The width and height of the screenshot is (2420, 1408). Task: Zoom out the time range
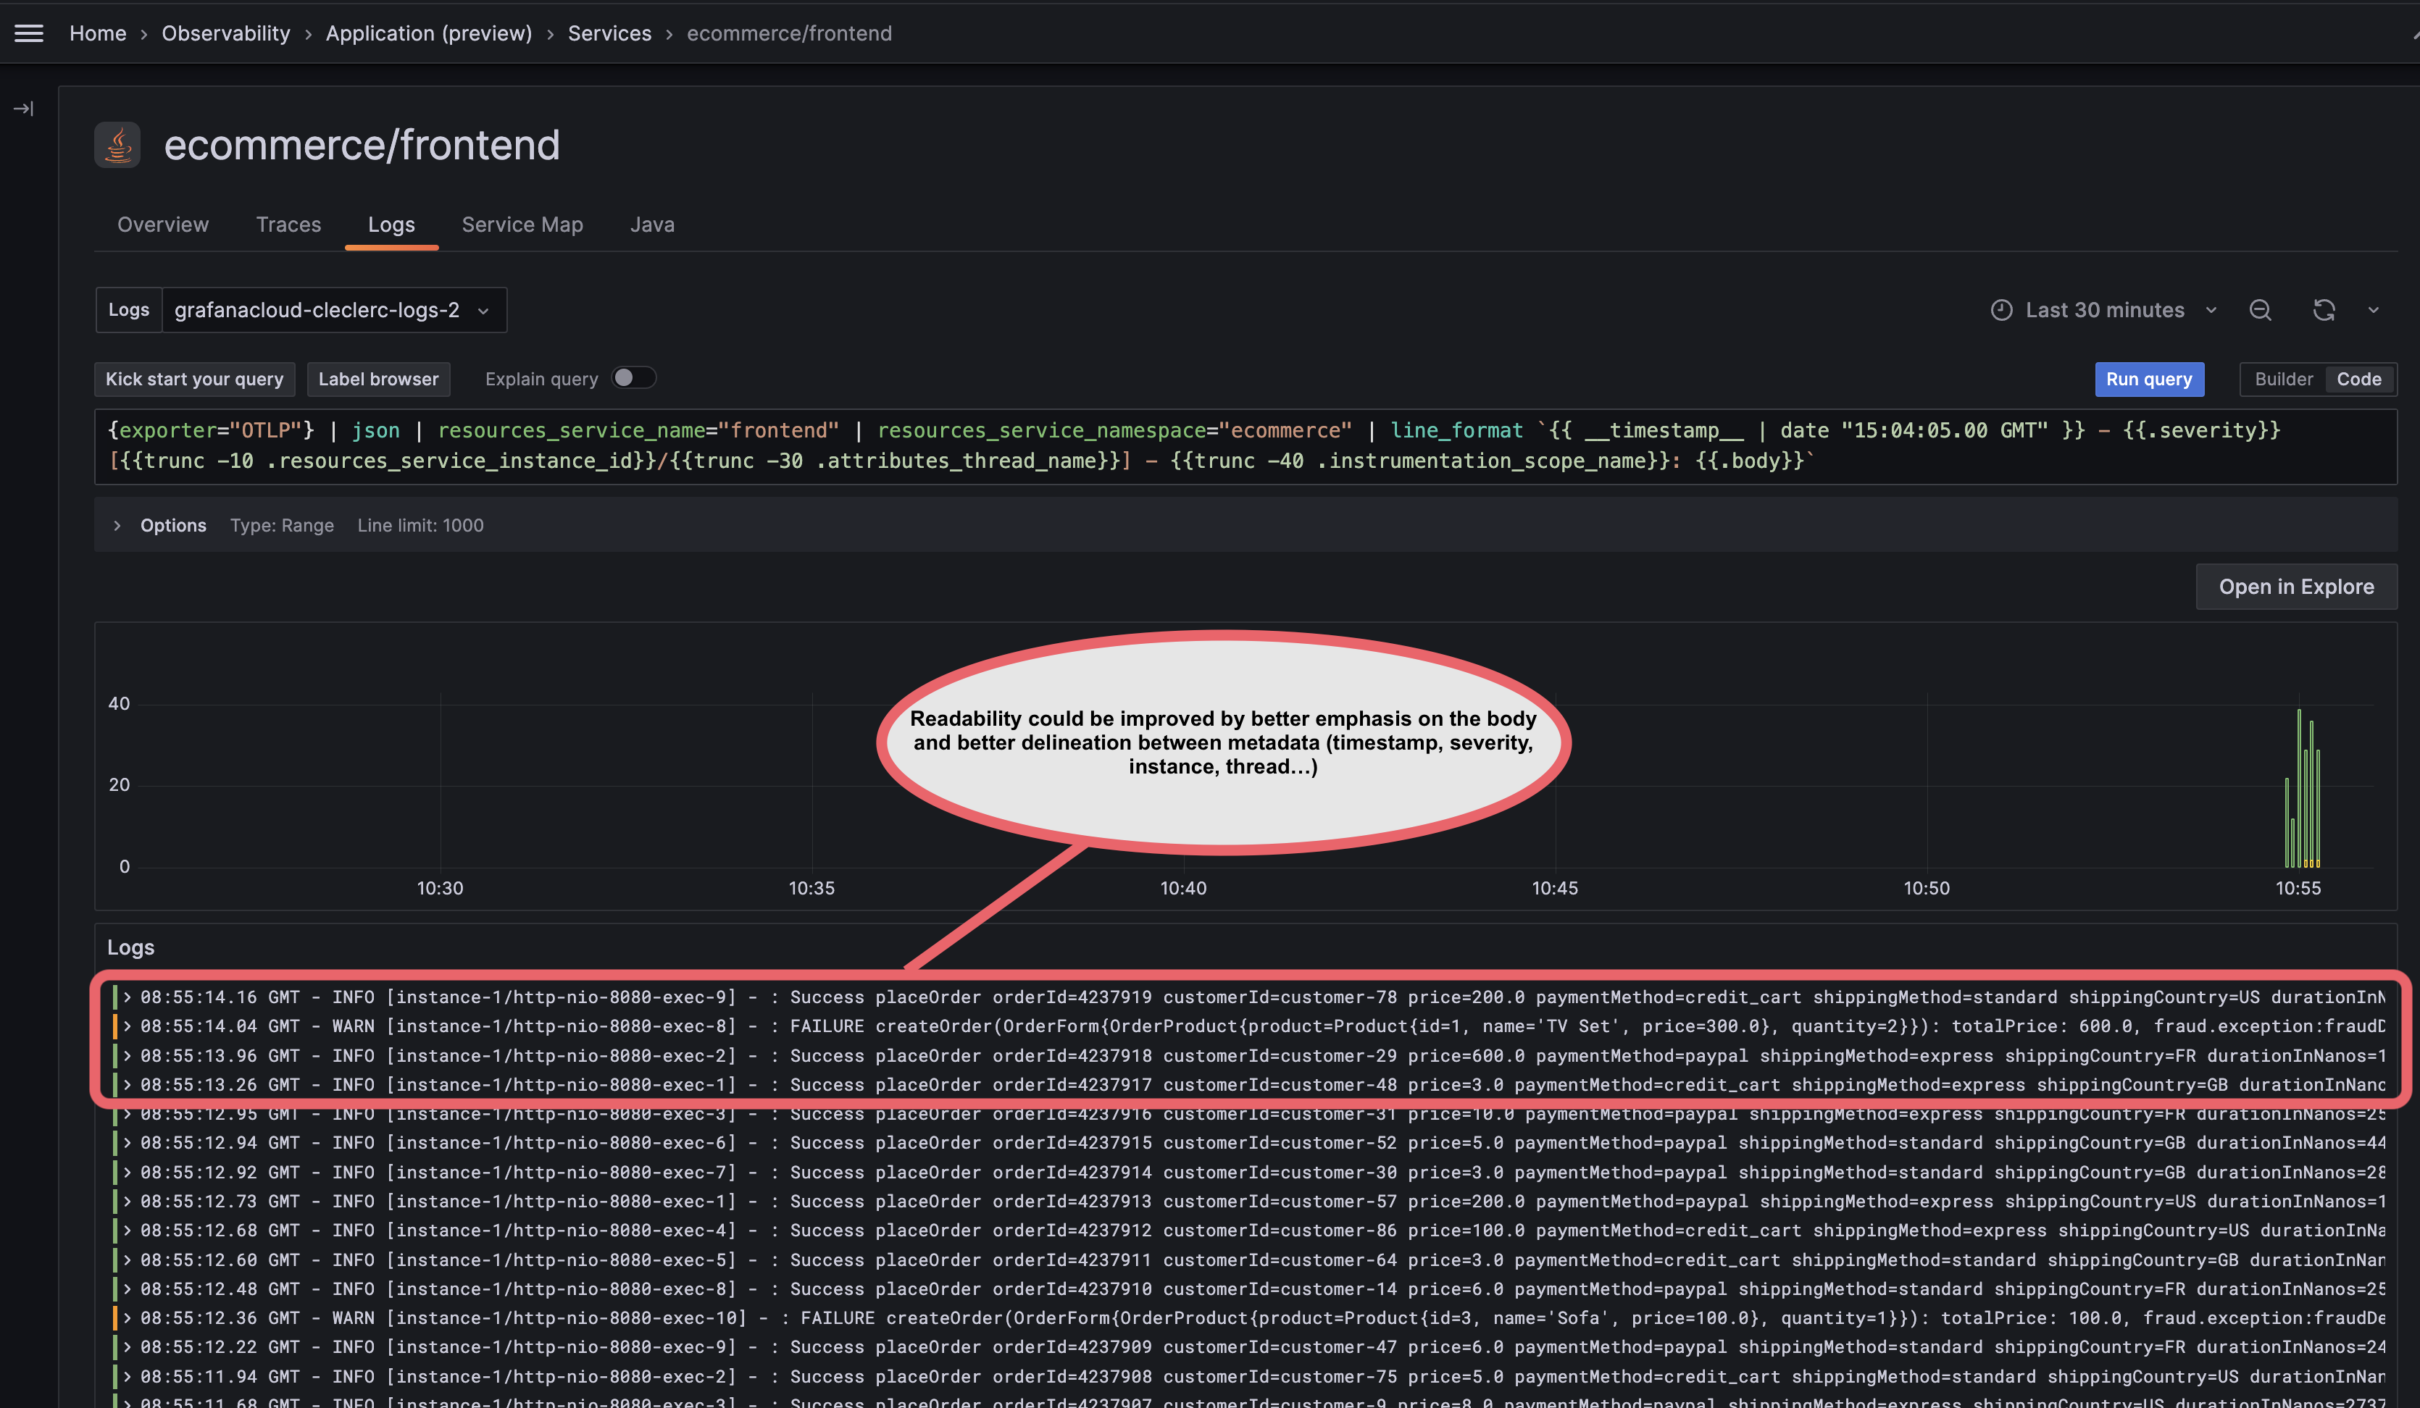(x=2260, y=310)
